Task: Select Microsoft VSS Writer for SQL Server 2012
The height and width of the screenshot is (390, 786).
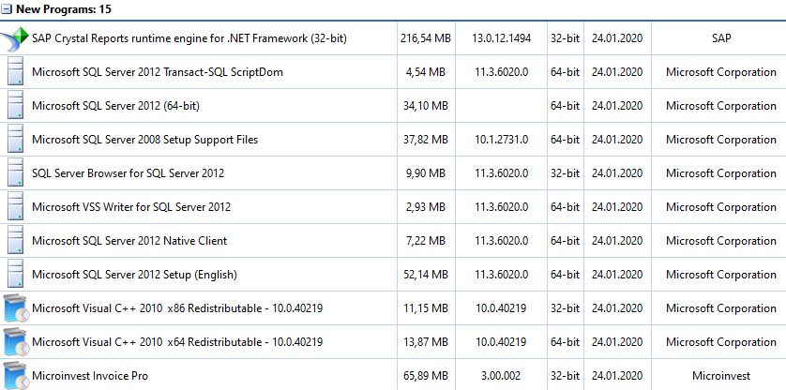Action: pyautogui.click(x=131, y=206)
